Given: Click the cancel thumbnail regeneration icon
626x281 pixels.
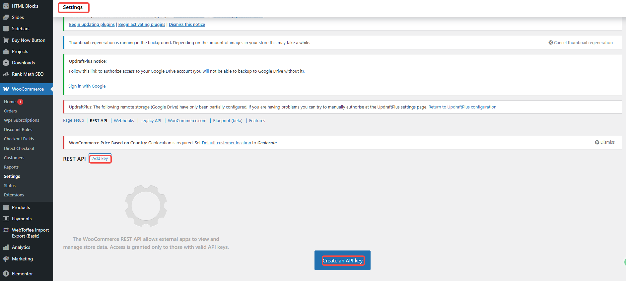Looking at the screenshot, I should pyautogui.click(x=551, y=42).
